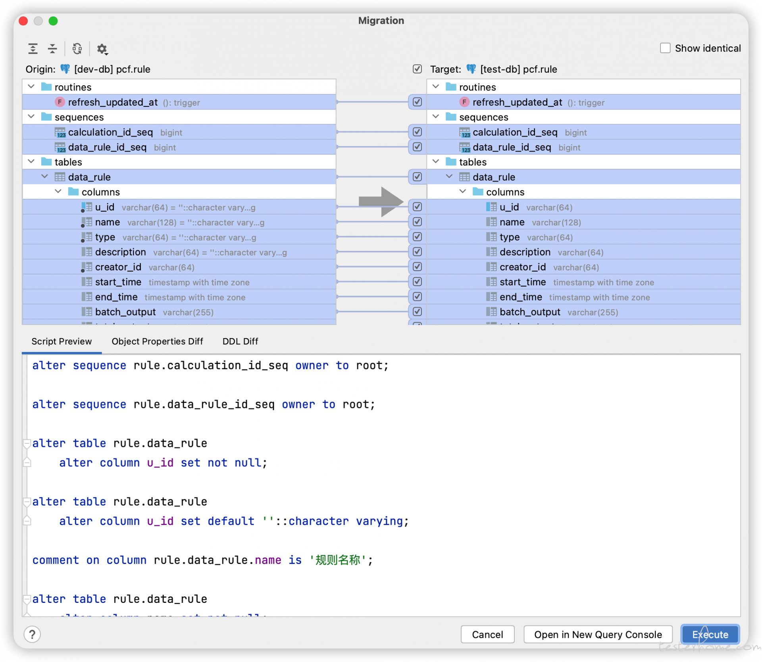Click the Collapse All toolbar icon
Image resolution: width=762 pixels, height=662 pixels.
[52, 49]
